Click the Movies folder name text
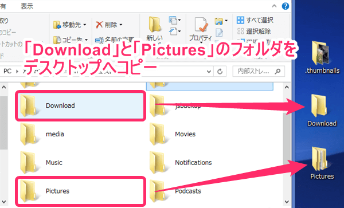The width and height of the screenshot is (344, 208). click(x=185, y=134)
